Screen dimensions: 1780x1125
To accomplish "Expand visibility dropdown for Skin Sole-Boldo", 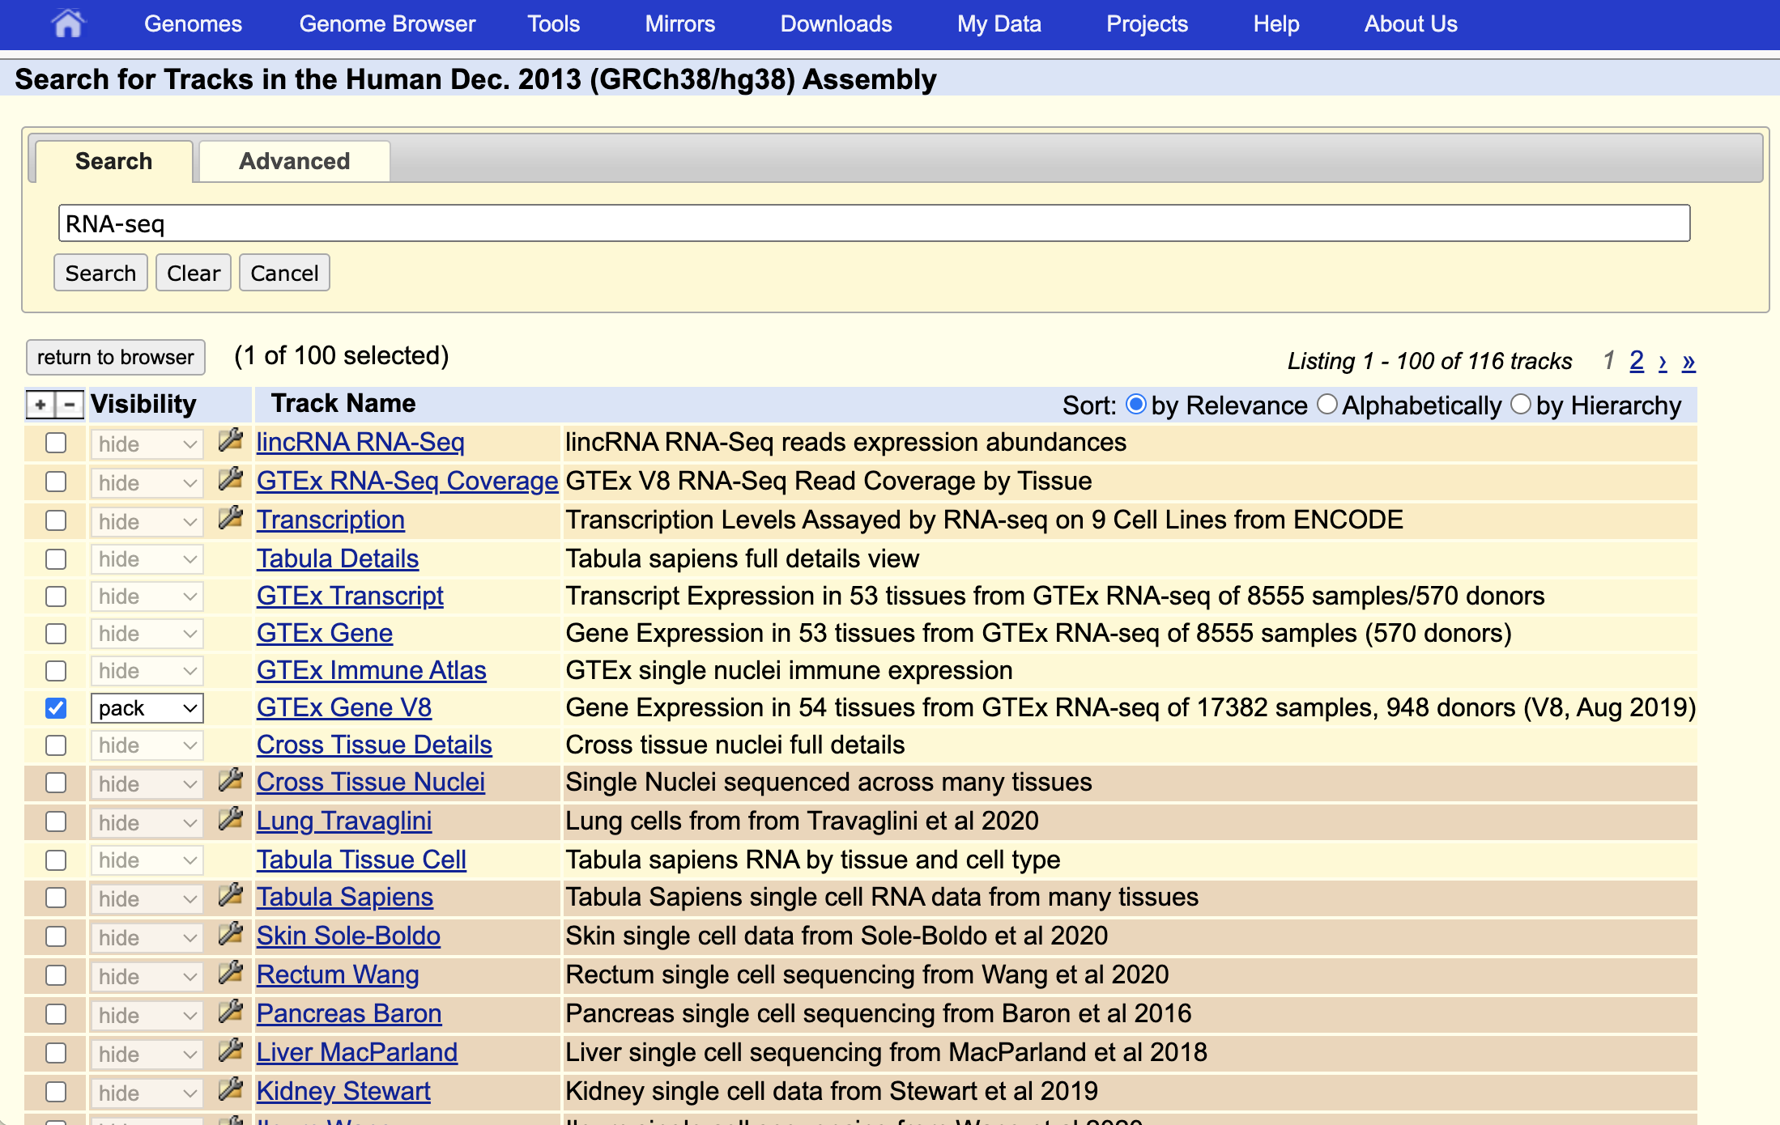I will 147,937.
